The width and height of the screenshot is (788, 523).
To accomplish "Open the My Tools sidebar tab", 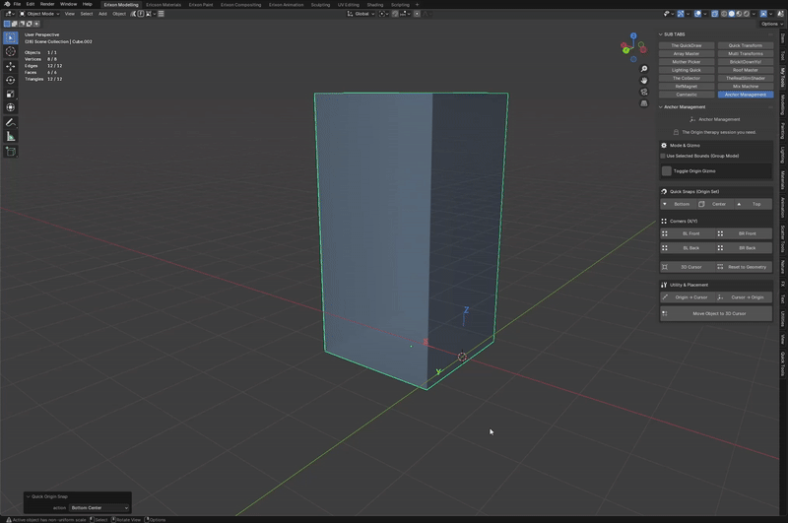I will click(x=782, y=79).
